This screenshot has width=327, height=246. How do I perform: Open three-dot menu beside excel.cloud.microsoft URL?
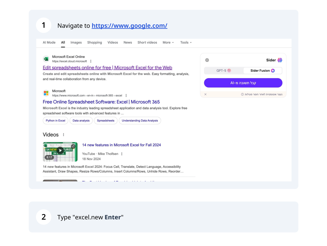click(x=91, y=61)
